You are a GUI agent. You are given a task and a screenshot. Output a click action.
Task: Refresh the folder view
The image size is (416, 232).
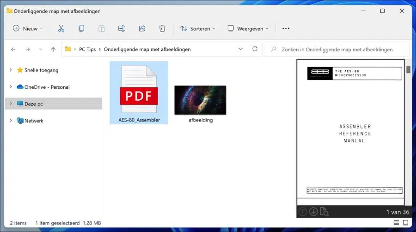(255, 49)
